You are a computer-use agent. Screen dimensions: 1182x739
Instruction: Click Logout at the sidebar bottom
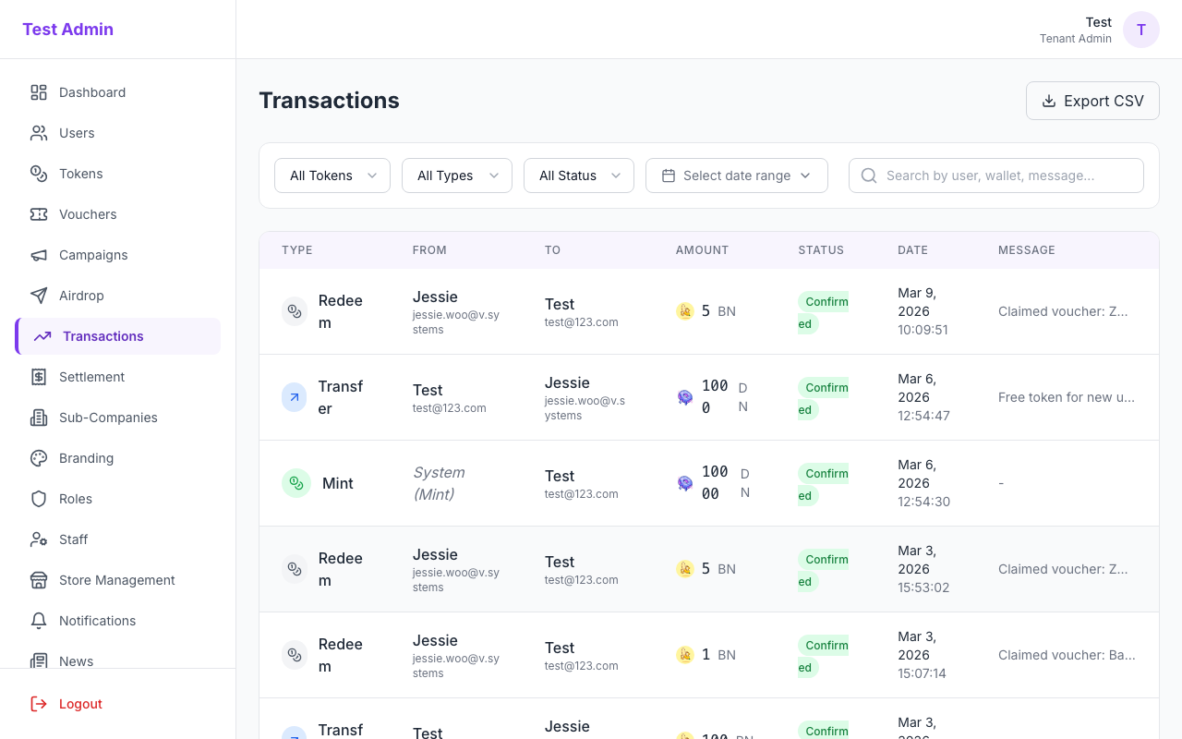pos(79,704)
